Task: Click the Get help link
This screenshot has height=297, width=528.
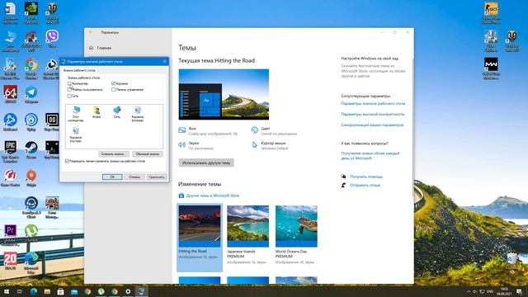Action: (365, 177)
